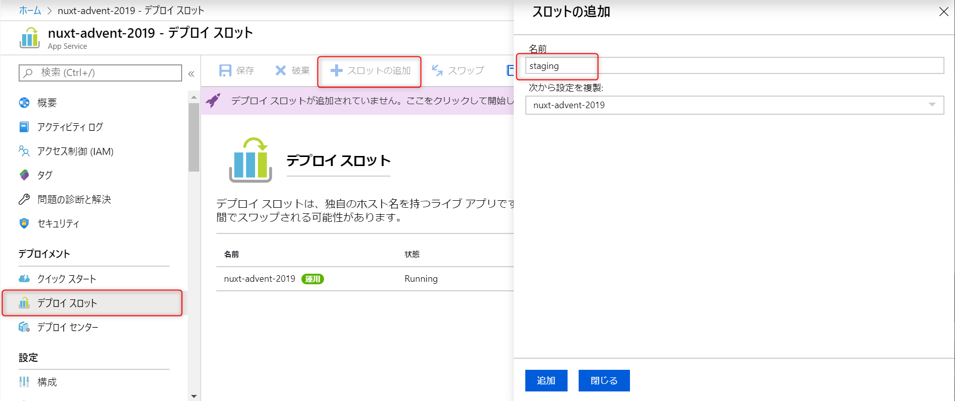955x401 pixels.
Task: Click the Quick start (クイック スタート) cloud icon
Action: coord(24,279)
